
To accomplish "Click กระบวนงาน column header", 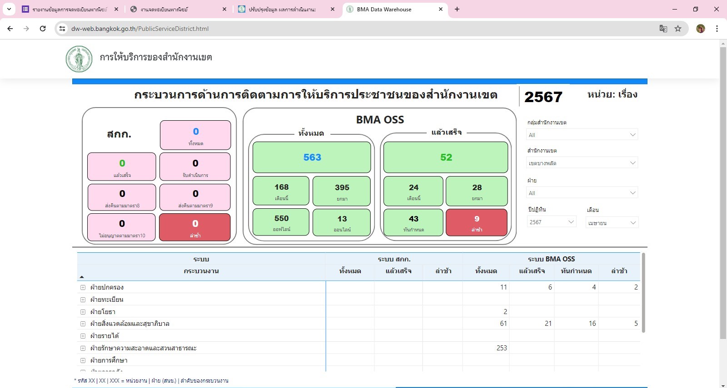I will [x=201, y=271].
